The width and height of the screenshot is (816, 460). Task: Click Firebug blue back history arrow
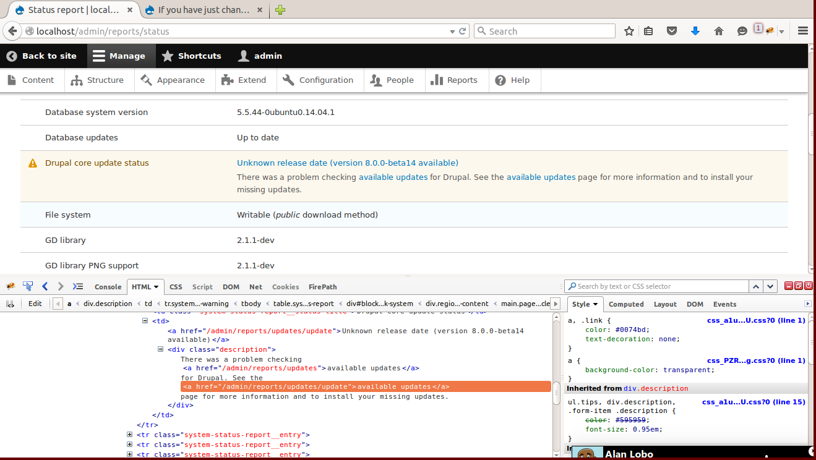tap(45, 286)
